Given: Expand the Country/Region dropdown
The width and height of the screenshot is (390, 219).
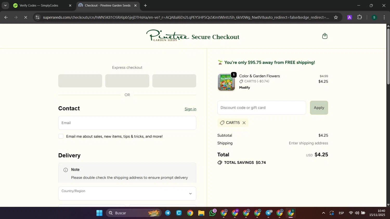Looking at the screenshot, I should (127, 194).
